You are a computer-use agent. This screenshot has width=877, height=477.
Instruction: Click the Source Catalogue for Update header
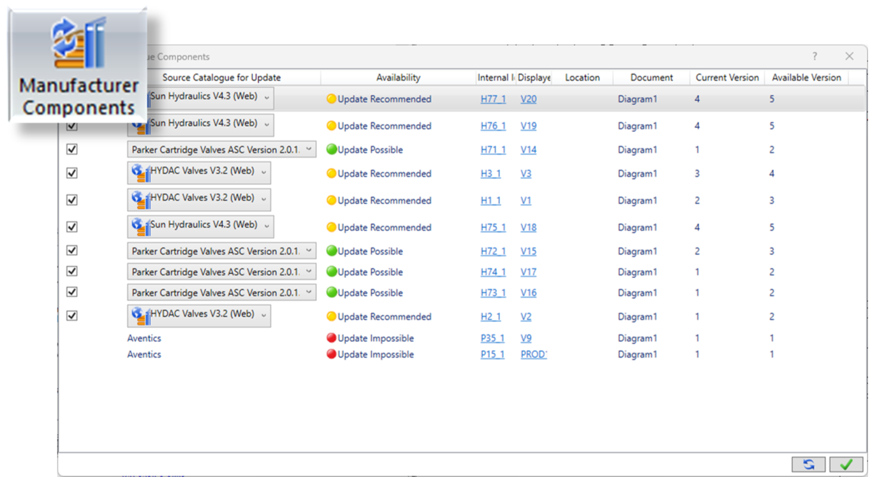[x=221, y=78]
